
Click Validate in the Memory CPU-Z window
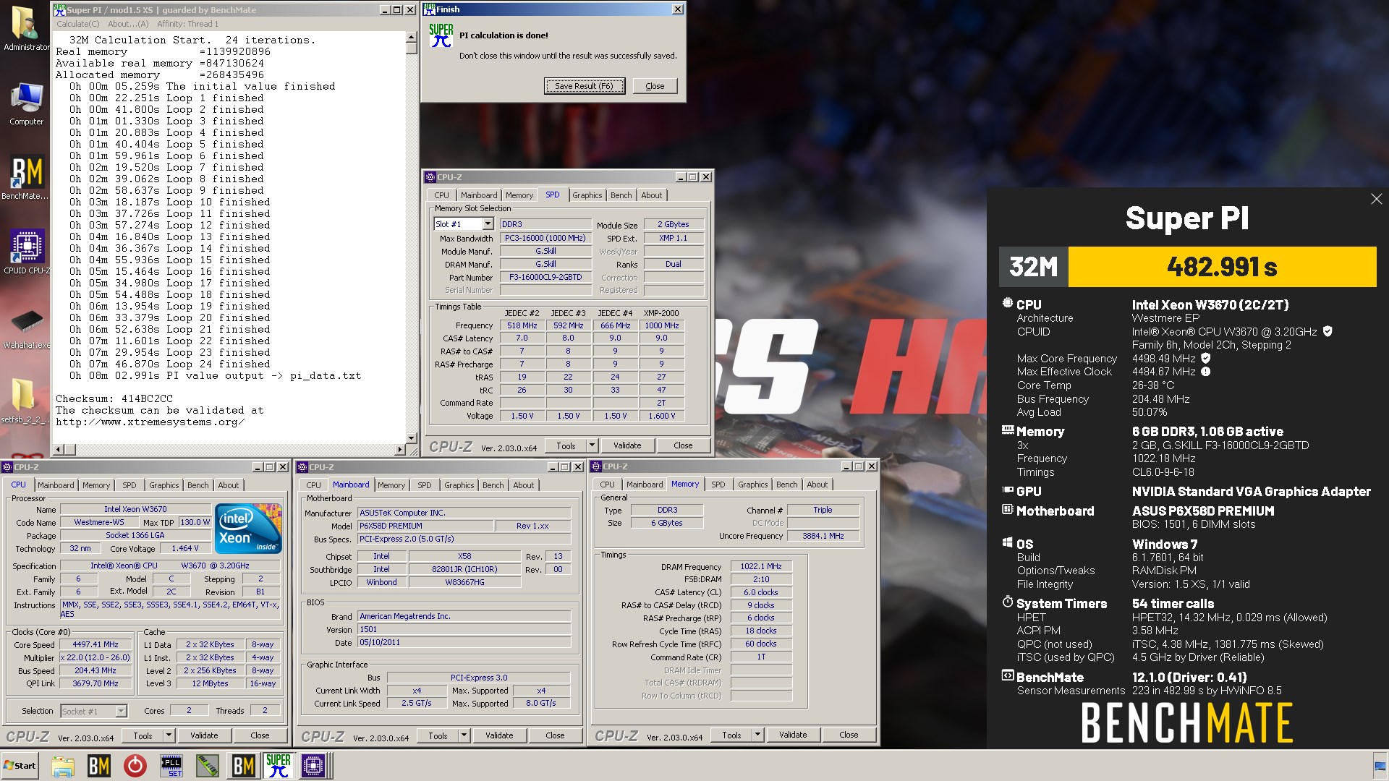[x=793, y=735]
